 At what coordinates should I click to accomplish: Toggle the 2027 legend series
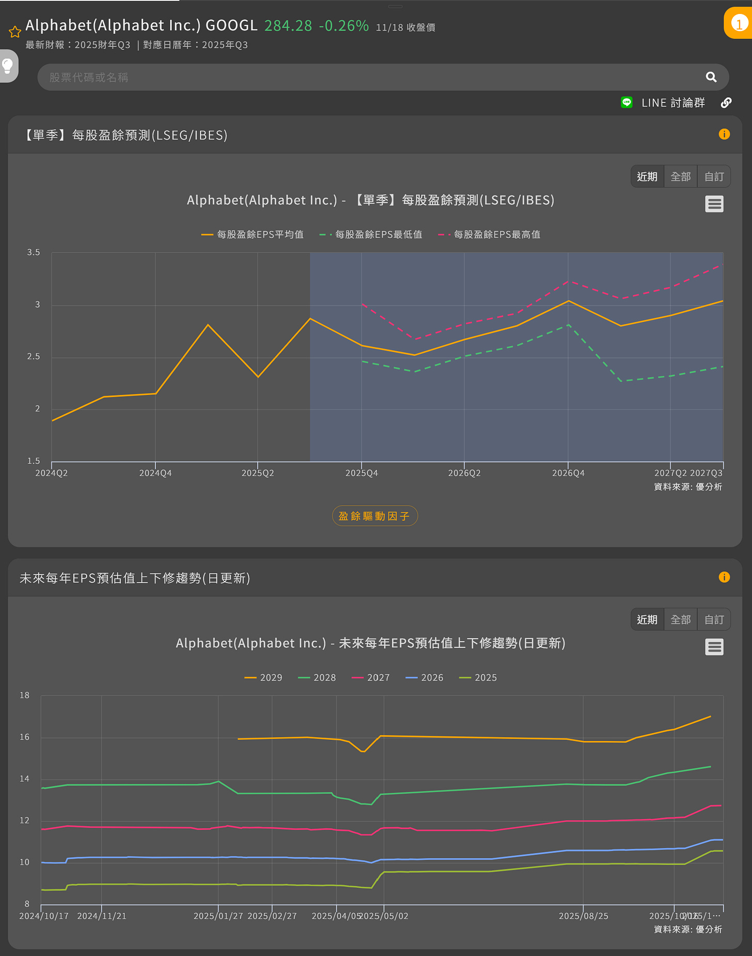pyautogui.click(x=371, y=677)
